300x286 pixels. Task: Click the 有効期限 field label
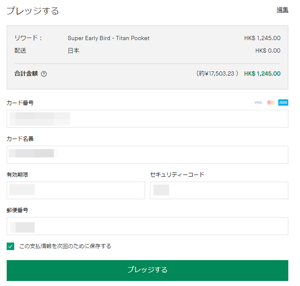click(18, 175)
